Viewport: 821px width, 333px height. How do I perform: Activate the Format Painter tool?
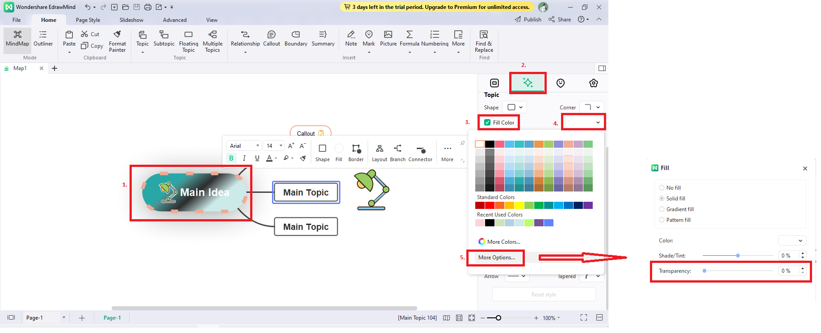pyautogui.click(x=117, y=41)
